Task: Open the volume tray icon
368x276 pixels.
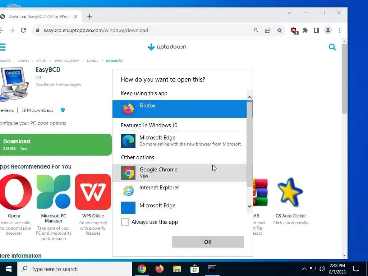Action: [x=322, y=269]
